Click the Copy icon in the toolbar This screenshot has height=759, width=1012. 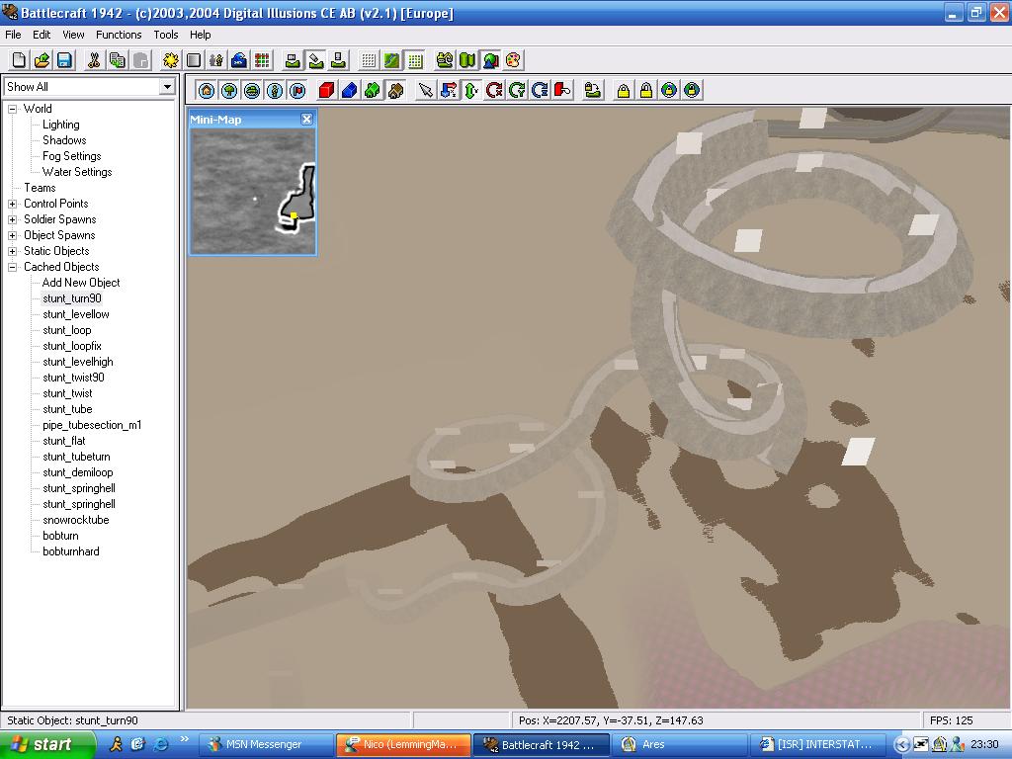[x=118, y=60]
